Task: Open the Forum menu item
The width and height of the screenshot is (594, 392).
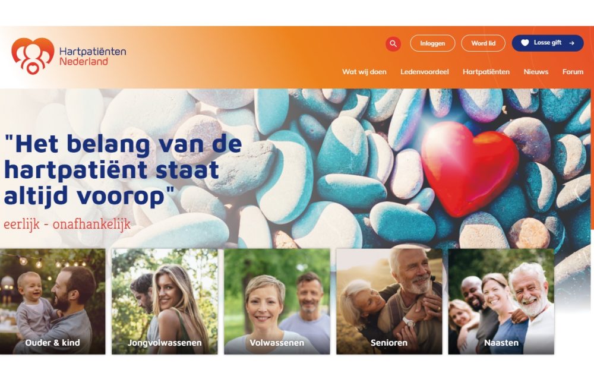Action: click(573, 72)
